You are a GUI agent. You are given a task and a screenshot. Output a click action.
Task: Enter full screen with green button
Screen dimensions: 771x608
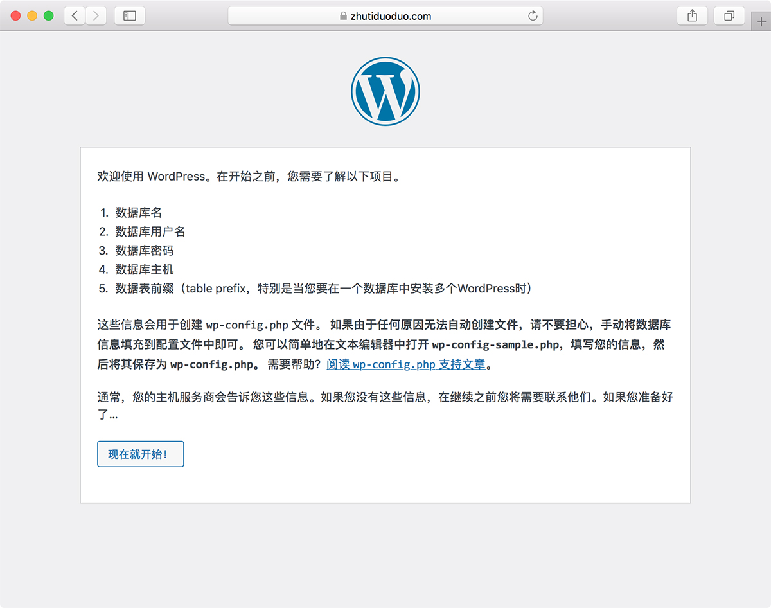point(48,16)
